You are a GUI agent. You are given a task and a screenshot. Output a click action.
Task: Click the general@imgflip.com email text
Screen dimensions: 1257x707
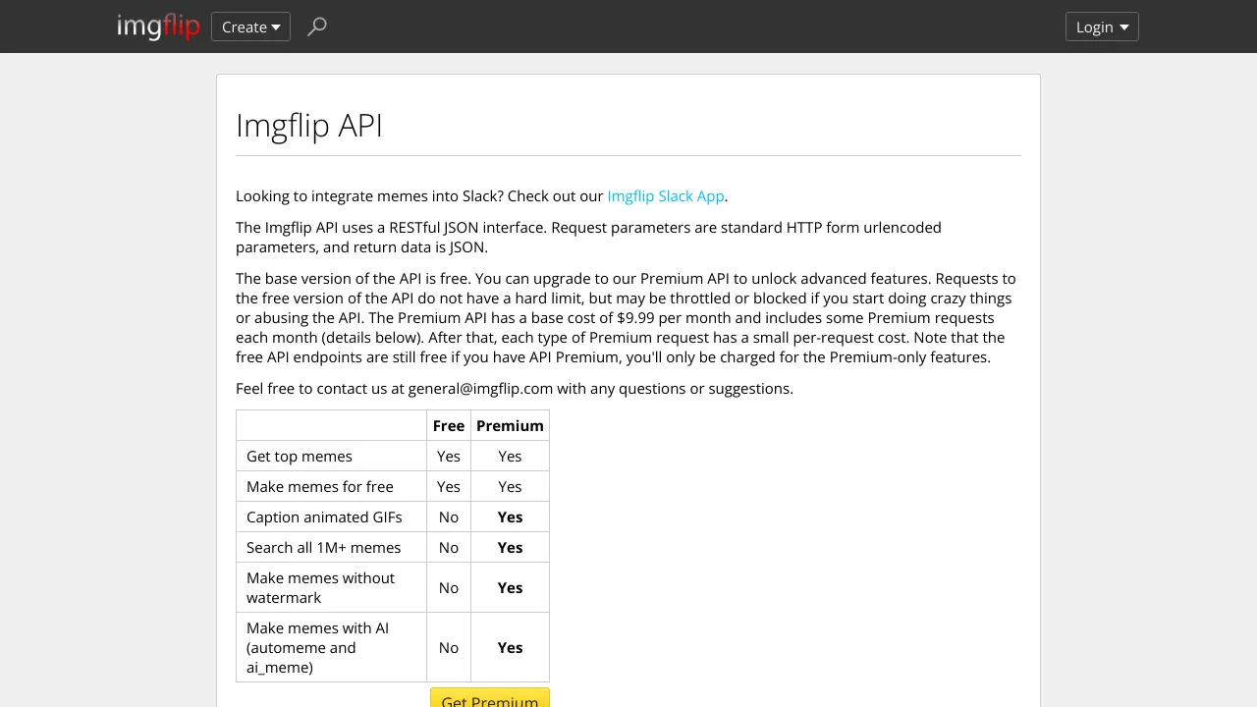point(480,388)
